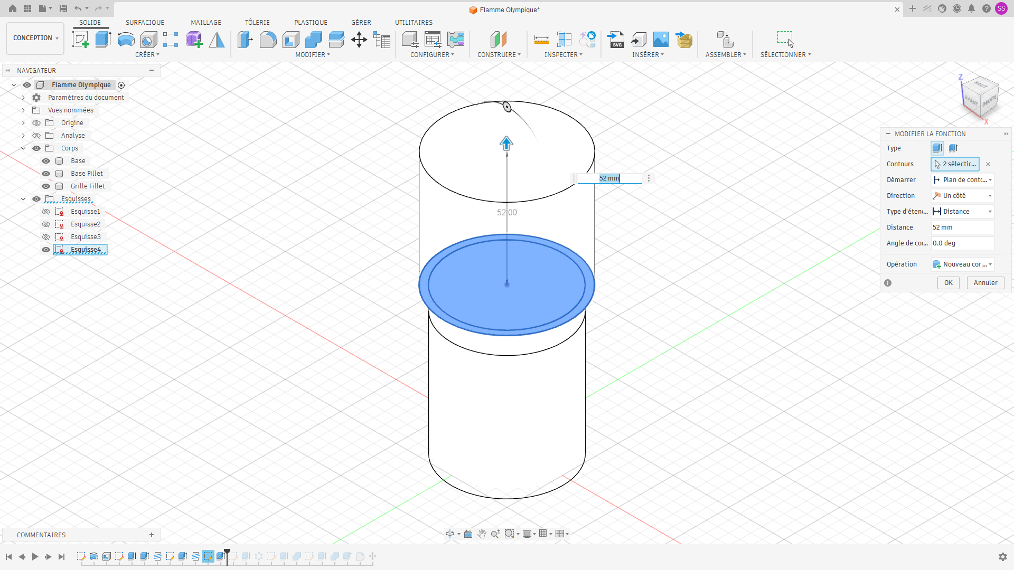Viewport: 1014px width, 570px height.
Task: Collapse the Corps folder
Action: pos(23,148)
